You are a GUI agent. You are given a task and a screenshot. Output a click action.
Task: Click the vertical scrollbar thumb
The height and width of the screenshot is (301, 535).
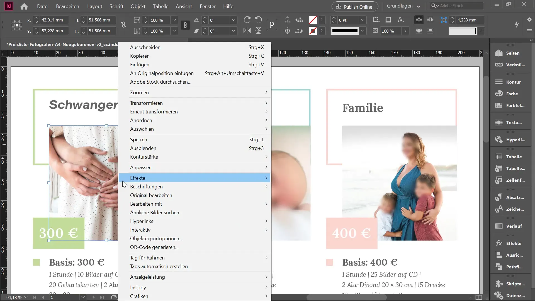pyautogui.click(x=486, y=109)
